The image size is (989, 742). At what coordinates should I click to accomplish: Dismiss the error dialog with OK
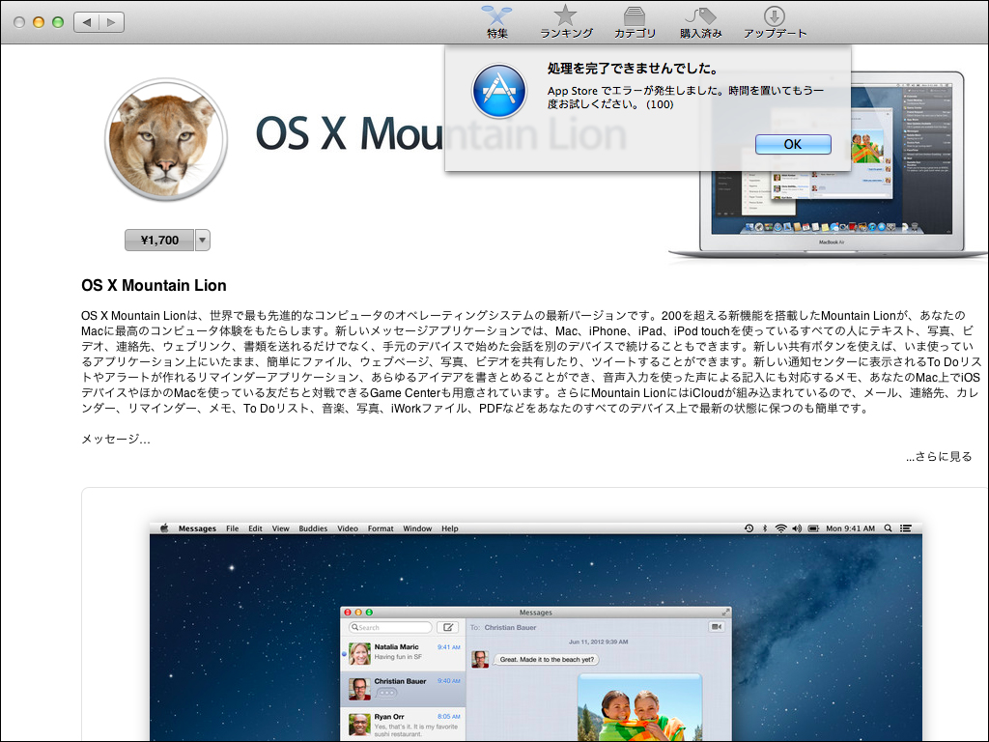point(793,144)
